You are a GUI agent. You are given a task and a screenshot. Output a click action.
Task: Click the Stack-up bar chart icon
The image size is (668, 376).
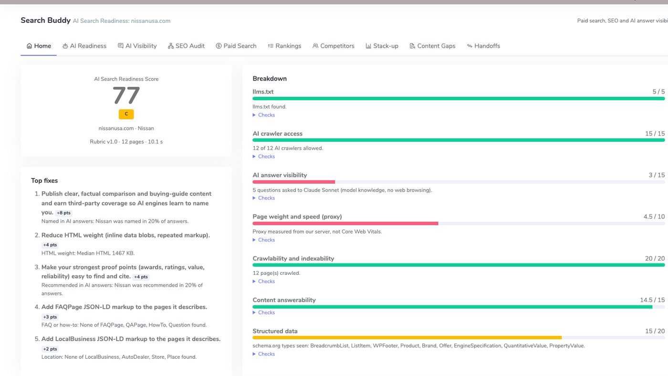coord(368,46)
